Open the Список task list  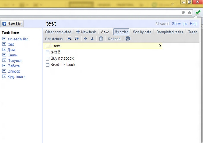[14, 71]
